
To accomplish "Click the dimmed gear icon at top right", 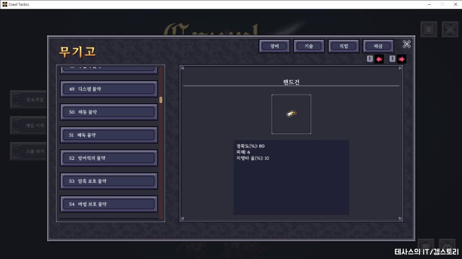I will click(429, 30).
